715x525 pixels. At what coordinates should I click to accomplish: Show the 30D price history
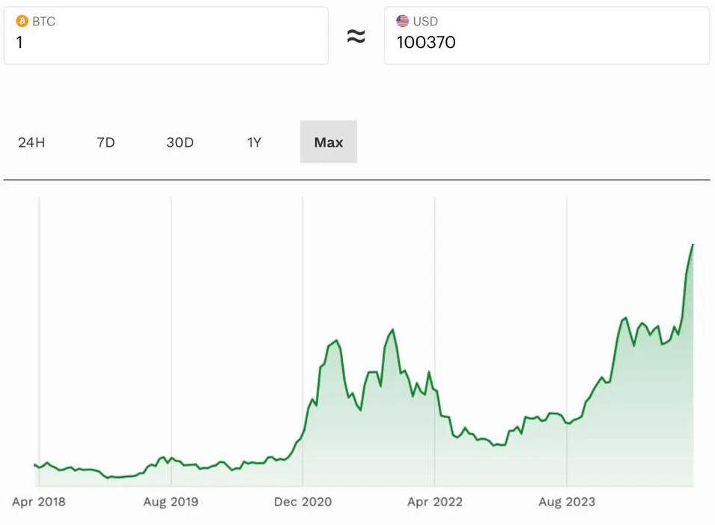[x=180, y=142]
